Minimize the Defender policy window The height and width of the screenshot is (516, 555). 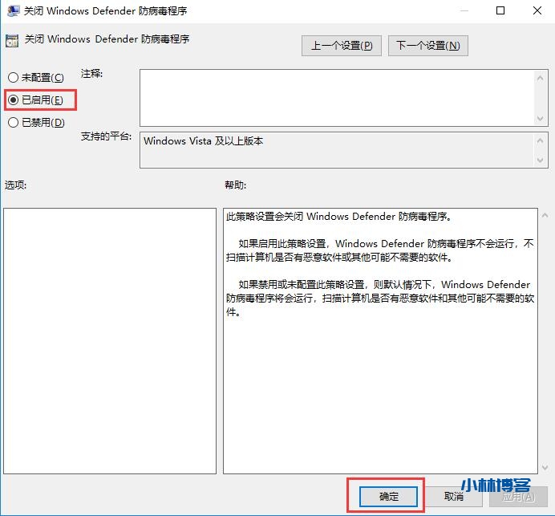pyautogui.click(x=464, y=11)
